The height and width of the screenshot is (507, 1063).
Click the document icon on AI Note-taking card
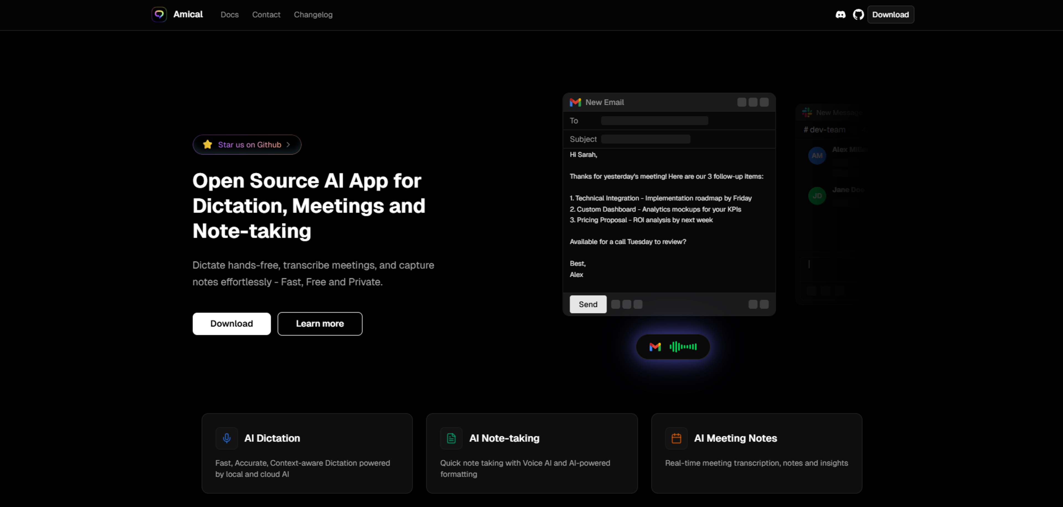451,438
